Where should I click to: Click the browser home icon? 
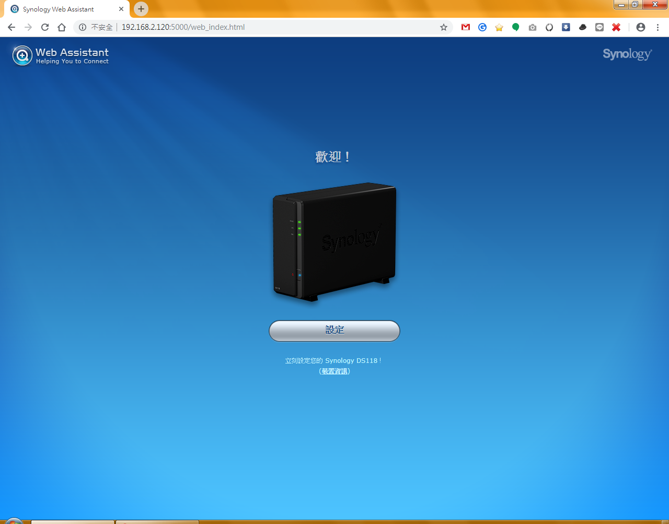tap(62, 27)
